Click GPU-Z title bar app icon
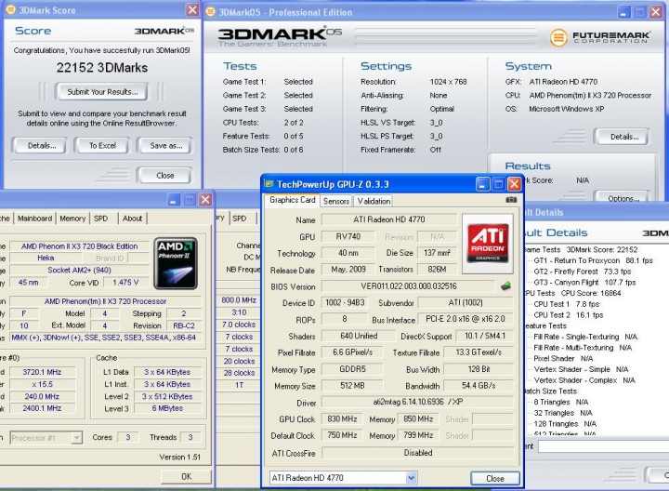Screen dimensions: 669x491 point(269,184)
